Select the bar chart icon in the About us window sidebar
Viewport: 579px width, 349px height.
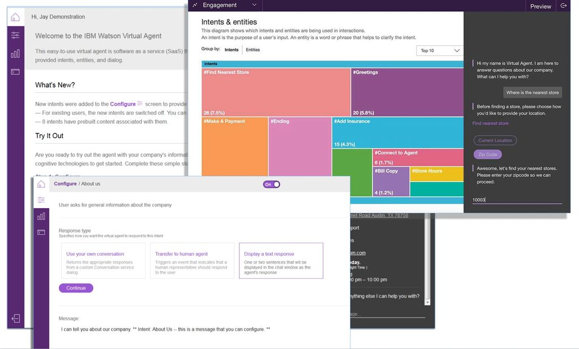click(40, 216)
